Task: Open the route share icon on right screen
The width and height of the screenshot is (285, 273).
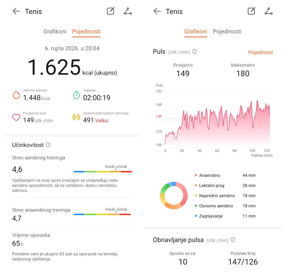Action: point(269,11)
